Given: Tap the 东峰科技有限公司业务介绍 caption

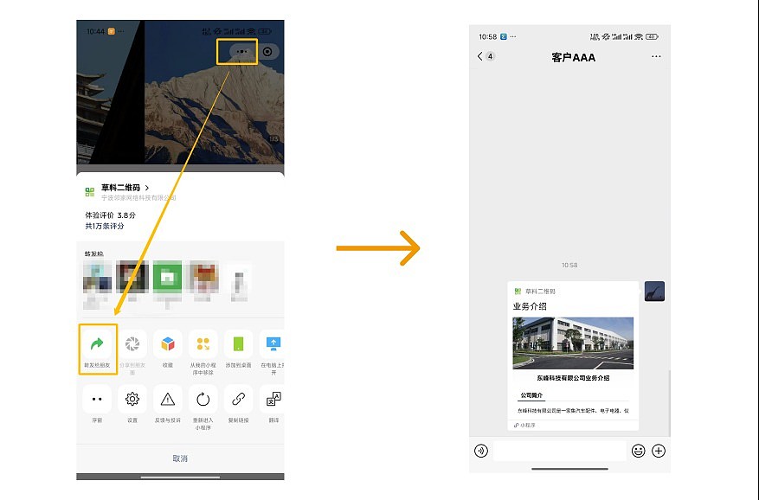Looking at the screenshot, I should pyautogui.click(x=573, y=378).
